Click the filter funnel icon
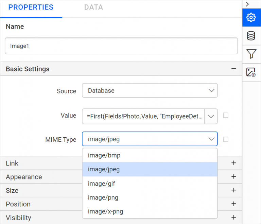This screenshot has width=261, height=224. pyautogui.click(x=251, y=54)
